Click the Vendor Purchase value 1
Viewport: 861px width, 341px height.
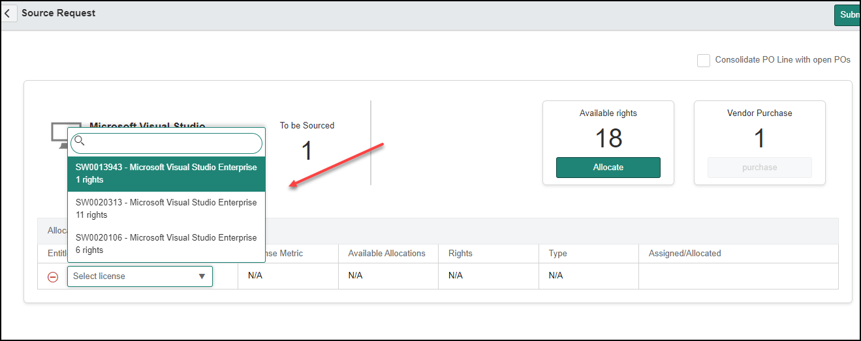tap(760, 138)
